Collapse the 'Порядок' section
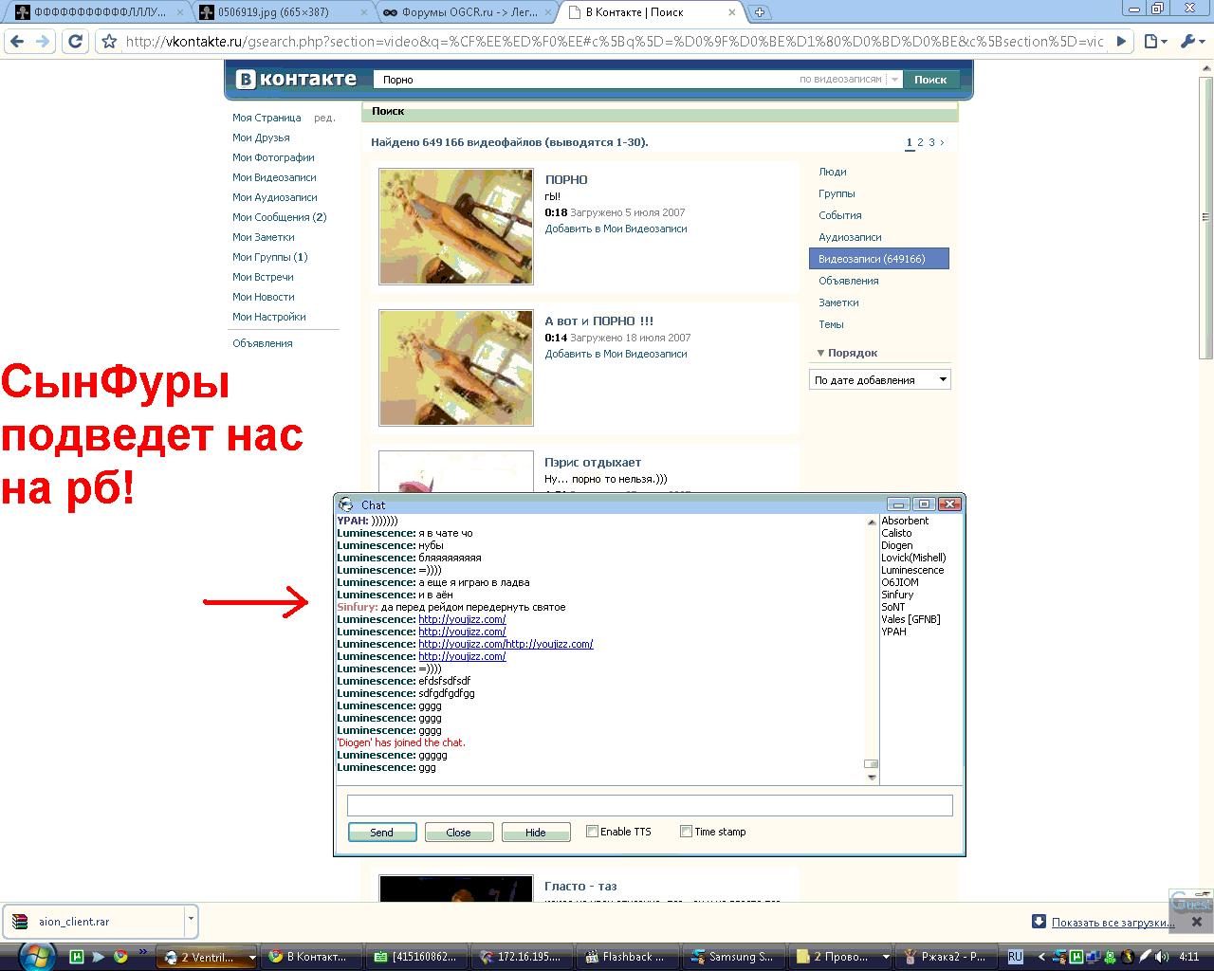The image size is (1214, 971). point(821,353)
